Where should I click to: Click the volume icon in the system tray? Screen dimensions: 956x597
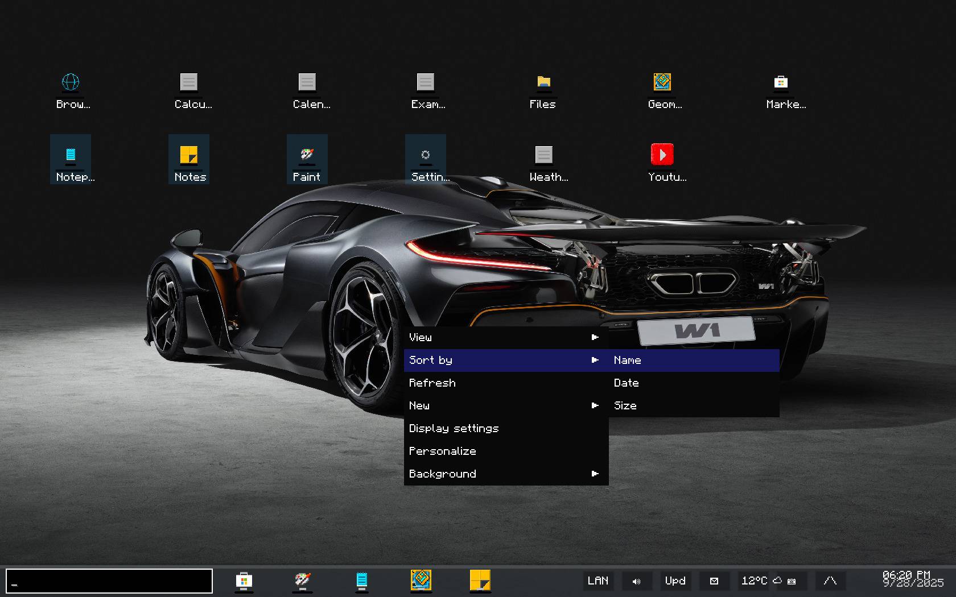pyautogui.click(x=636, y=581)
